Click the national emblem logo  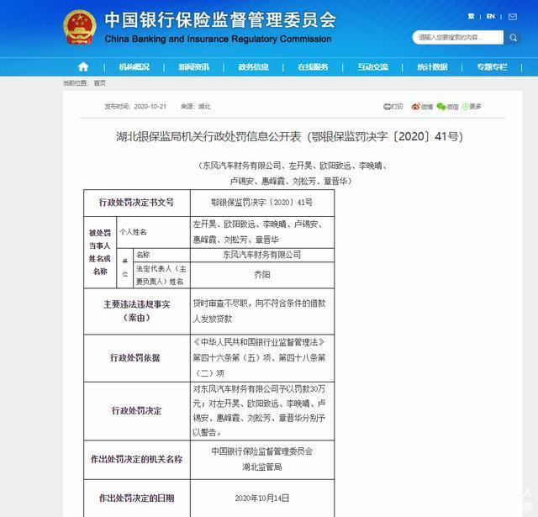click(x=80, y=27)
